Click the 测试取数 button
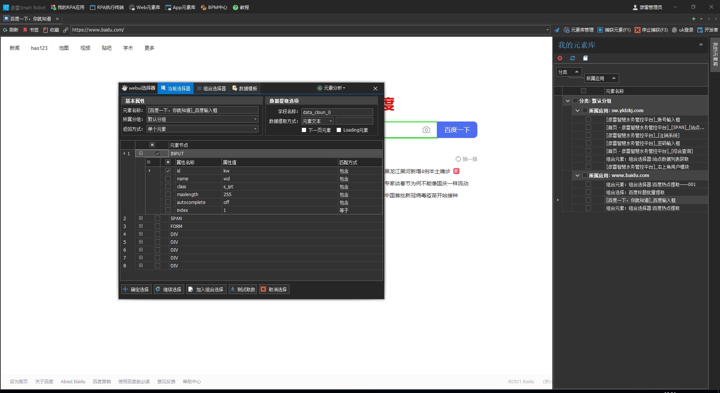This screenshot has height=393, width=720. coord(243,289)
